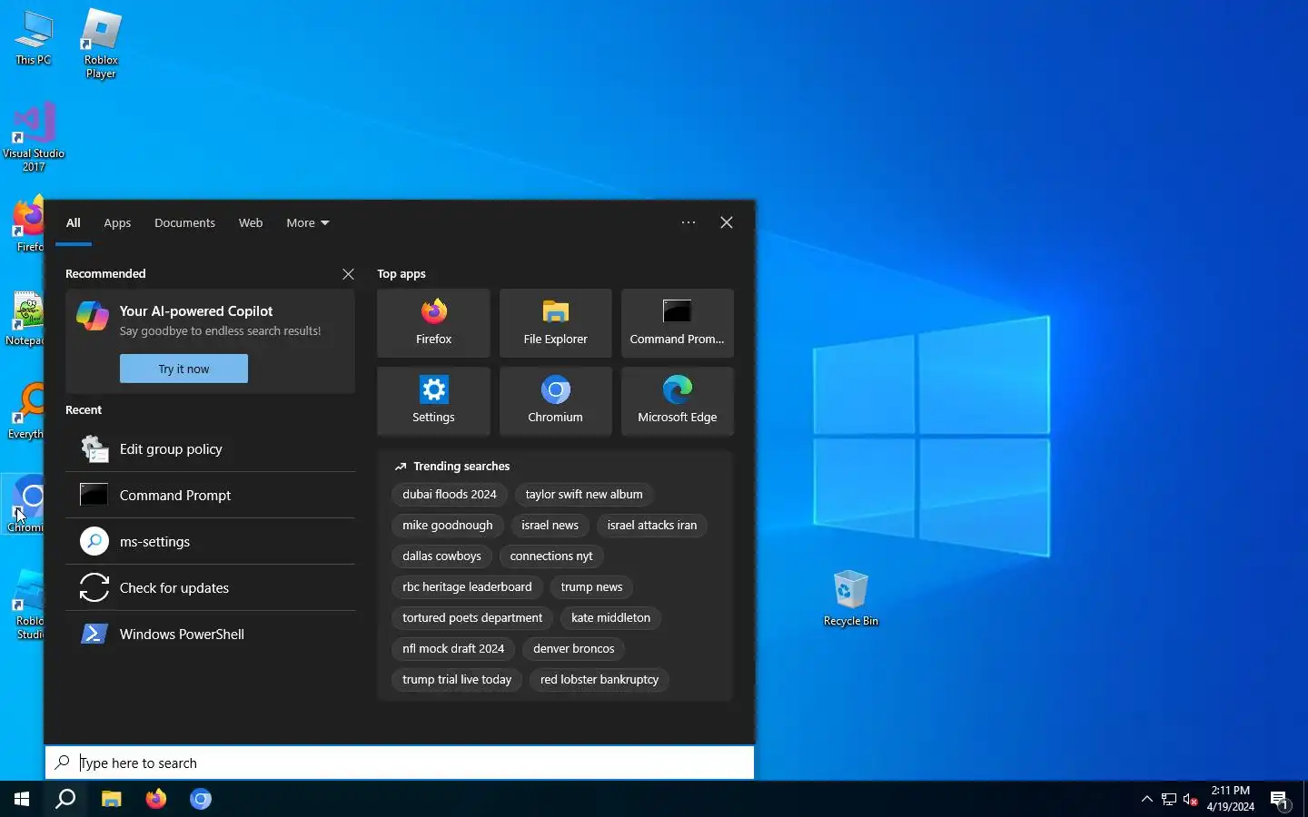Switch to the Apps search tab

tap(117, 222)
